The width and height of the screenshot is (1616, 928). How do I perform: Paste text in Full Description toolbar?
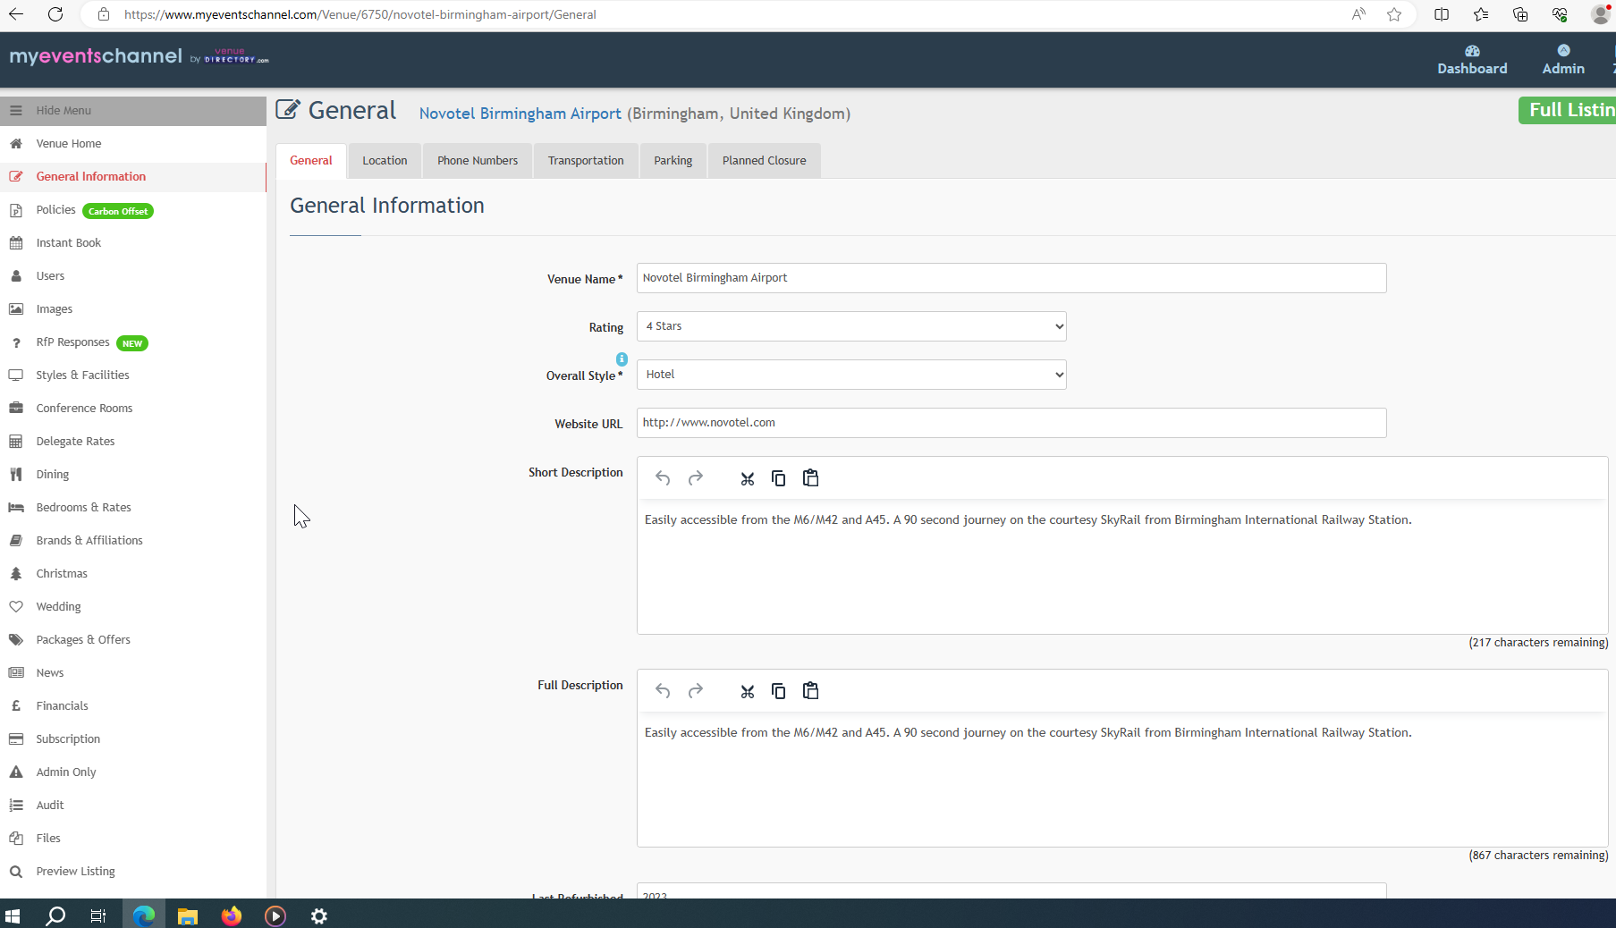pos(810,691)
